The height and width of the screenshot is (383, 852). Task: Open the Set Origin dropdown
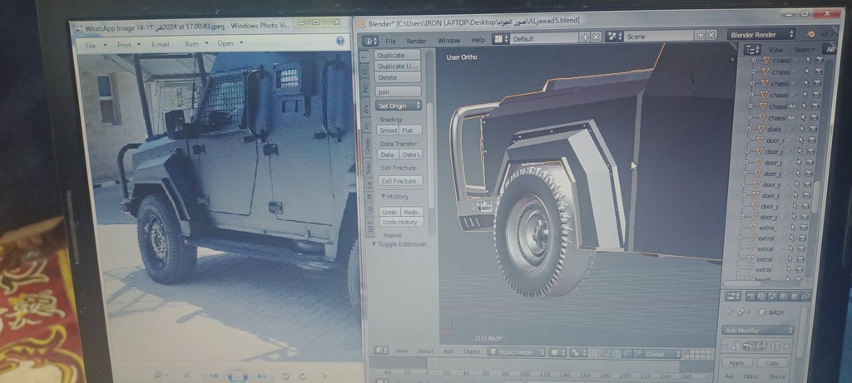point(399,106)
